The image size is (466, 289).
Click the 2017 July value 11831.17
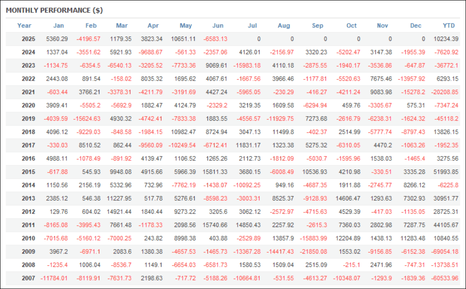248,145
